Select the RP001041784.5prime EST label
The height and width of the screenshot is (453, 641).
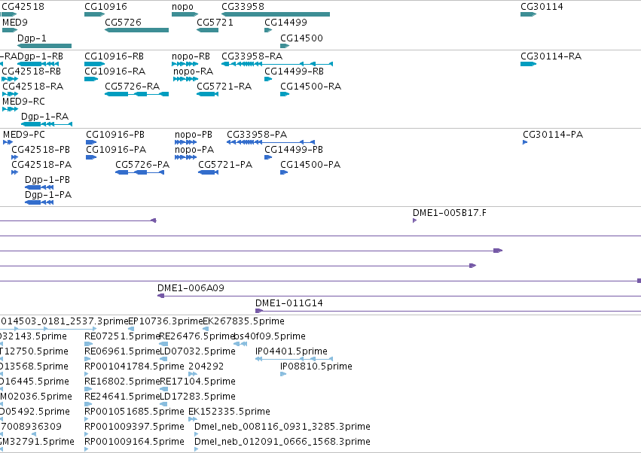click(135, 366)
